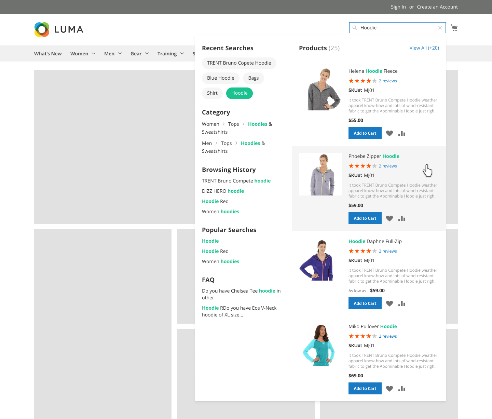Select popular search Hoodie

tap(210, 241)
